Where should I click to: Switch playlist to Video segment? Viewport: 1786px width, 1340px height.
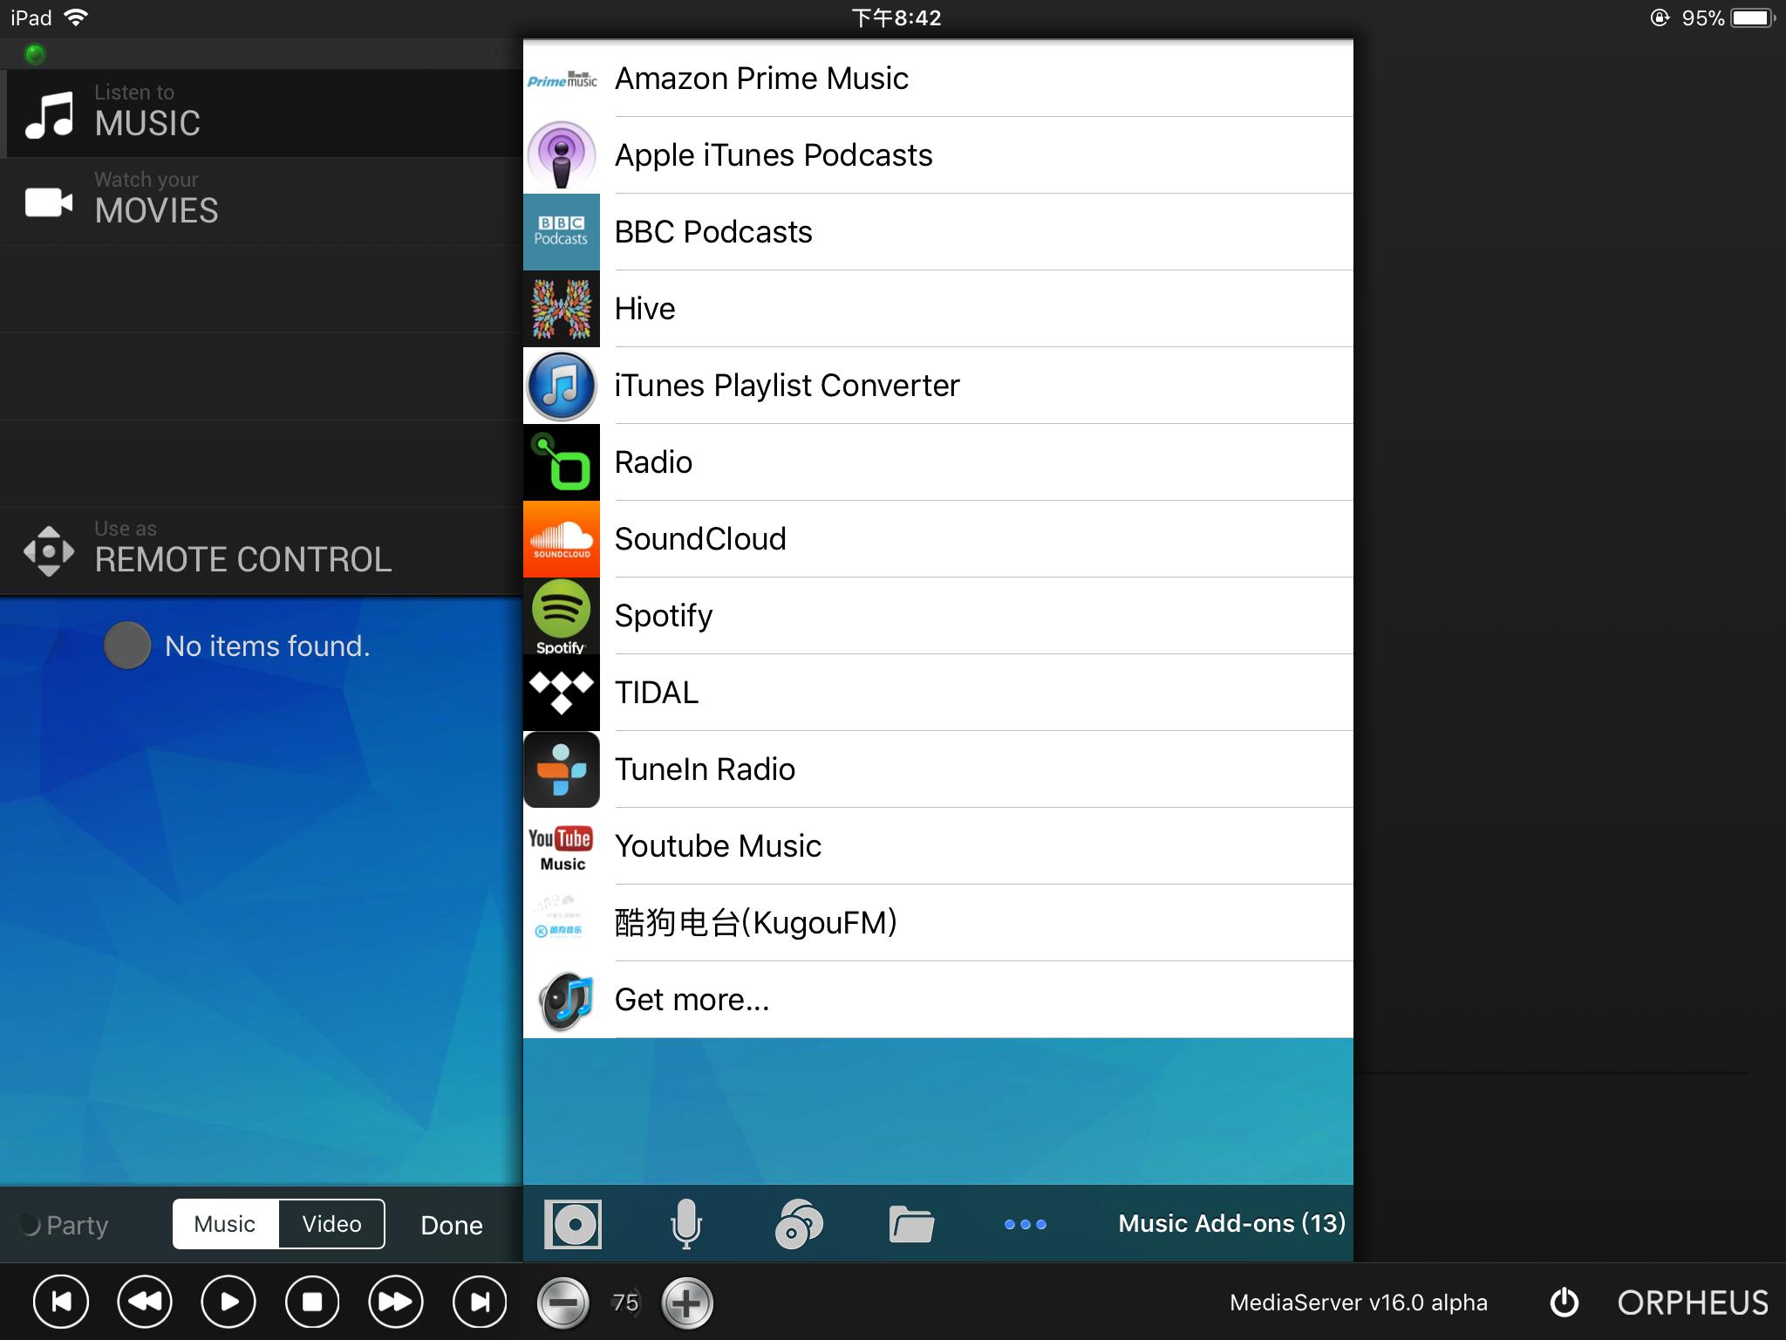332,1224
